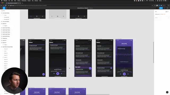Open the Figma main hamburger menu
This screenshot has width=170, height=95.
(x=1, y=8)
